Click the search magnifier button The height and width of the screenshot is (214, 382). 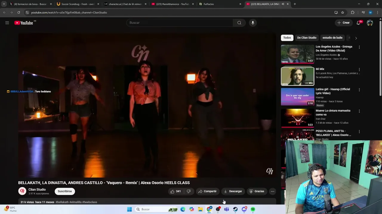[x=239, y=23]
